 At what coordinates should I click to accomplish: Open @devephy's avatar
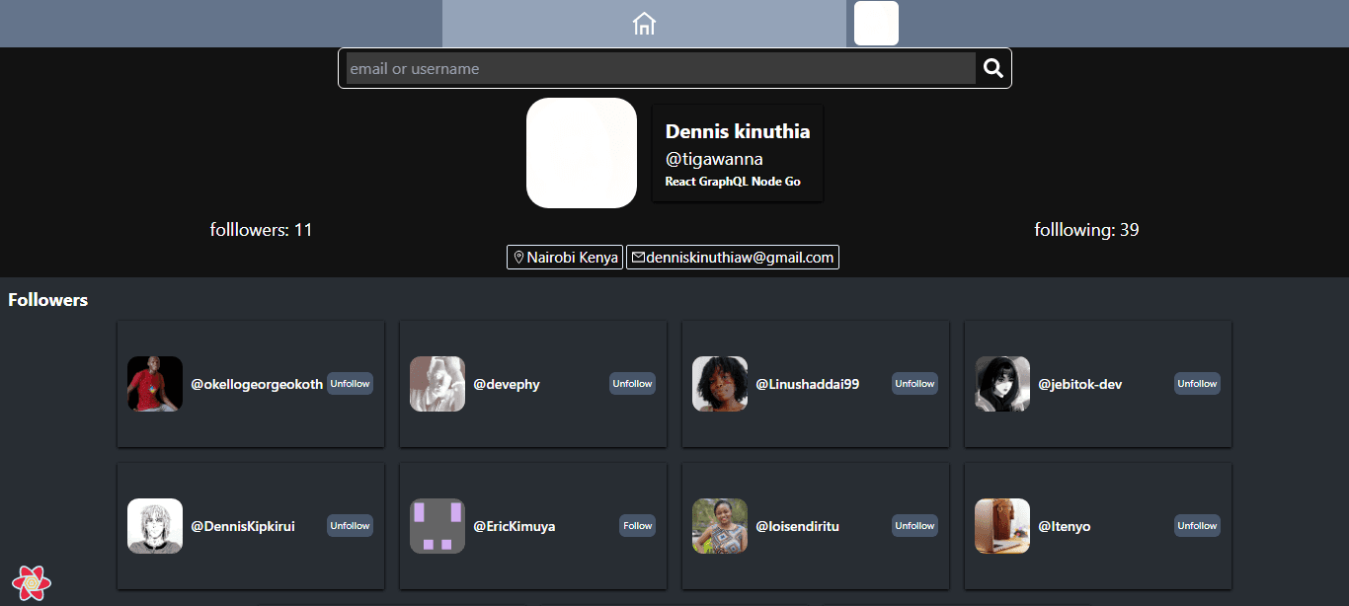tap(437, 384)
